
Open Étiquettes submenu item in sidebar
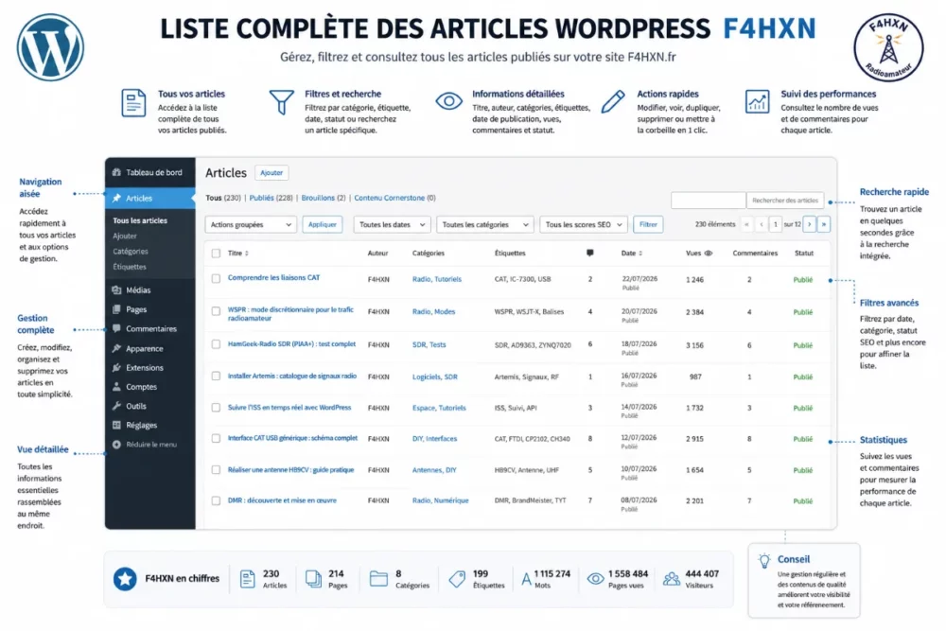[130, 267]
